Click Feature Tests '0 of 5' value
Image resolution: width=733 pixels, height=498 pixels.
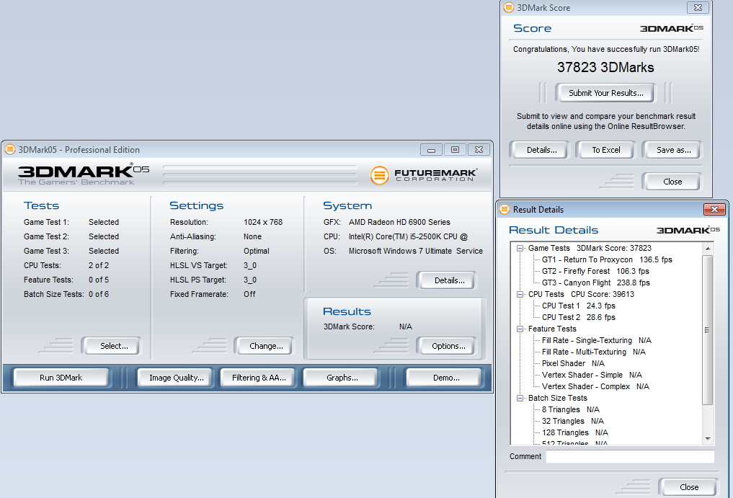pos(99,280)
